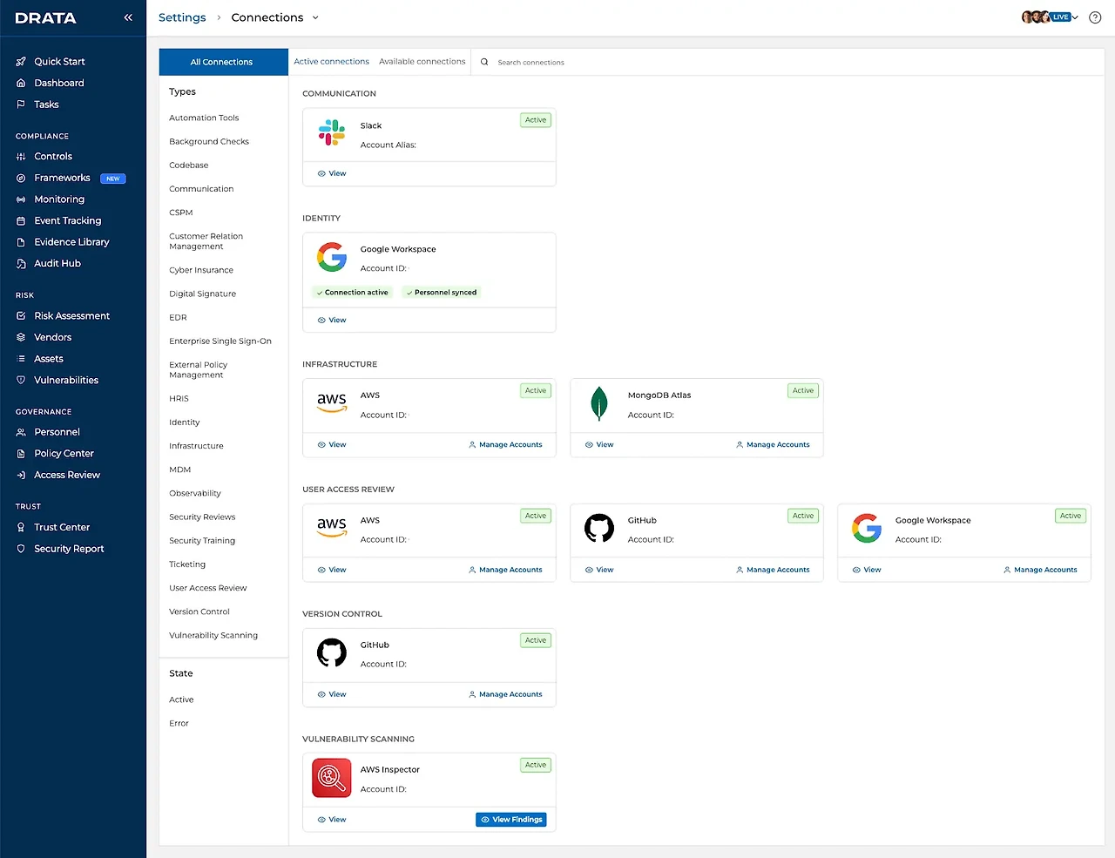Filter by Cyber Insurance type
The height and width of the screenshot is (858, 1115).
click(x=201, y=270)
